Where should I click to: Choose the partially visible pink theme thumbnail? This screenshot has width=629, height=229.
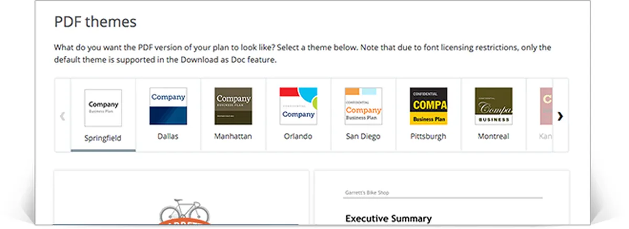[x=546, y=106]
